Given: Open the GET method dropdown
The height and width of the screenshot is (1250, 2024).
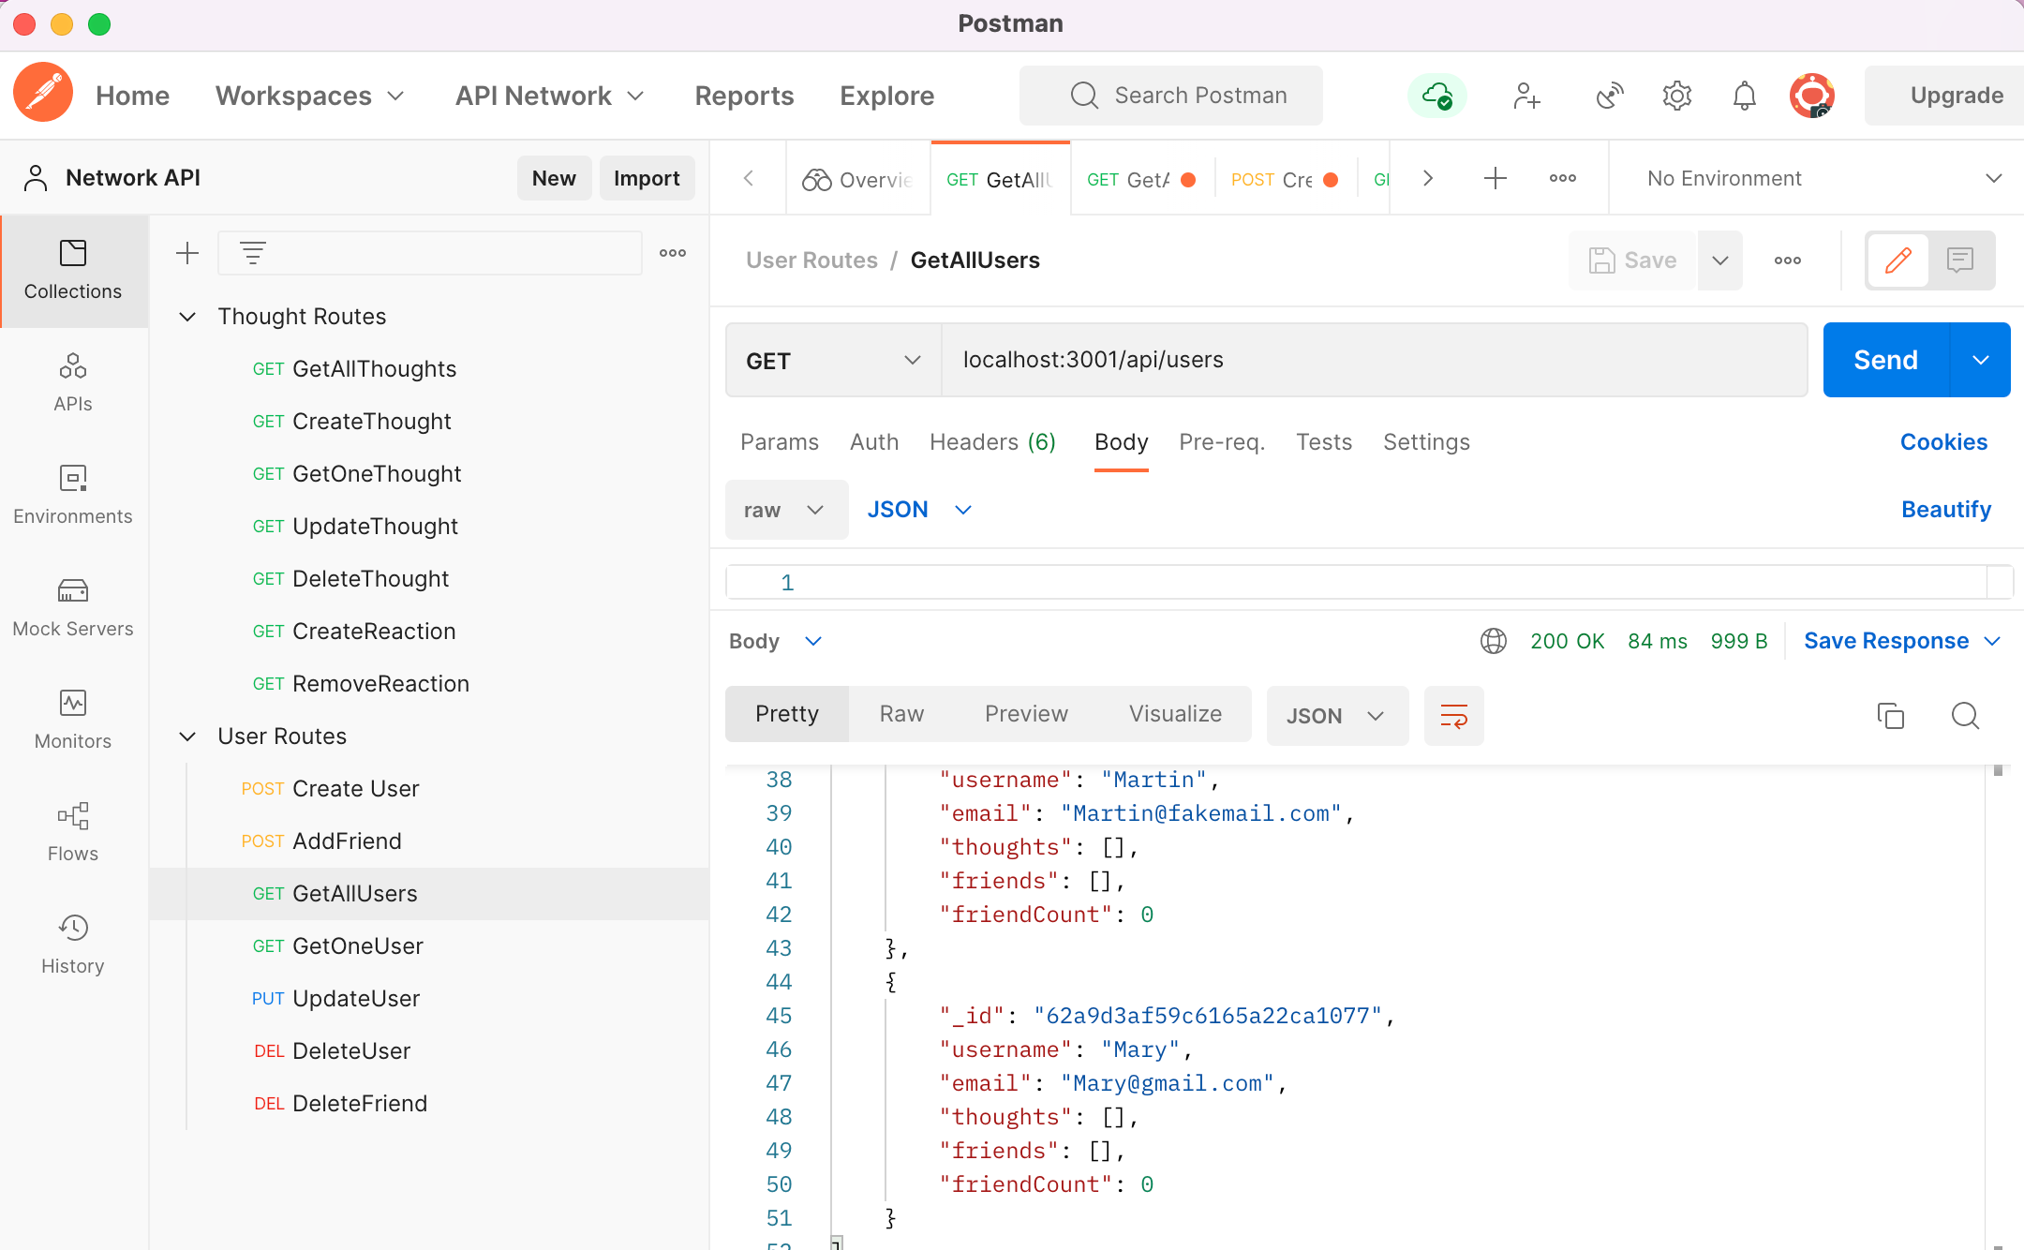Looking at the screenshot, I should [833, 361].
